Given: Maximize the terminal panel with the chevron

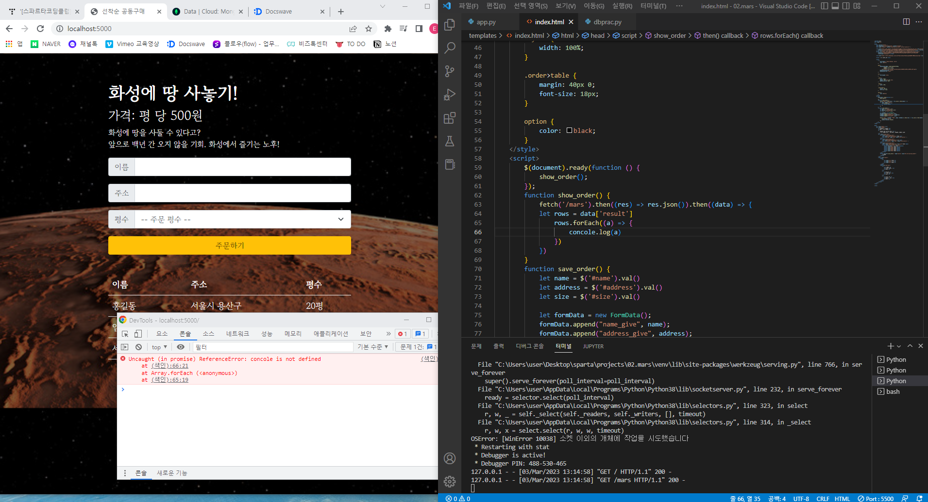Looking at the screenshot, I should click(x=910, y=346).
